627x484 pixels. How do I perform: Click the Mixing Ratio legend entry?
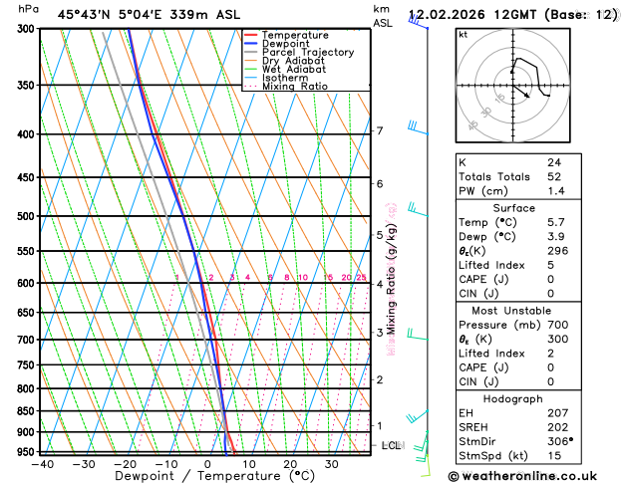[286, 87]
